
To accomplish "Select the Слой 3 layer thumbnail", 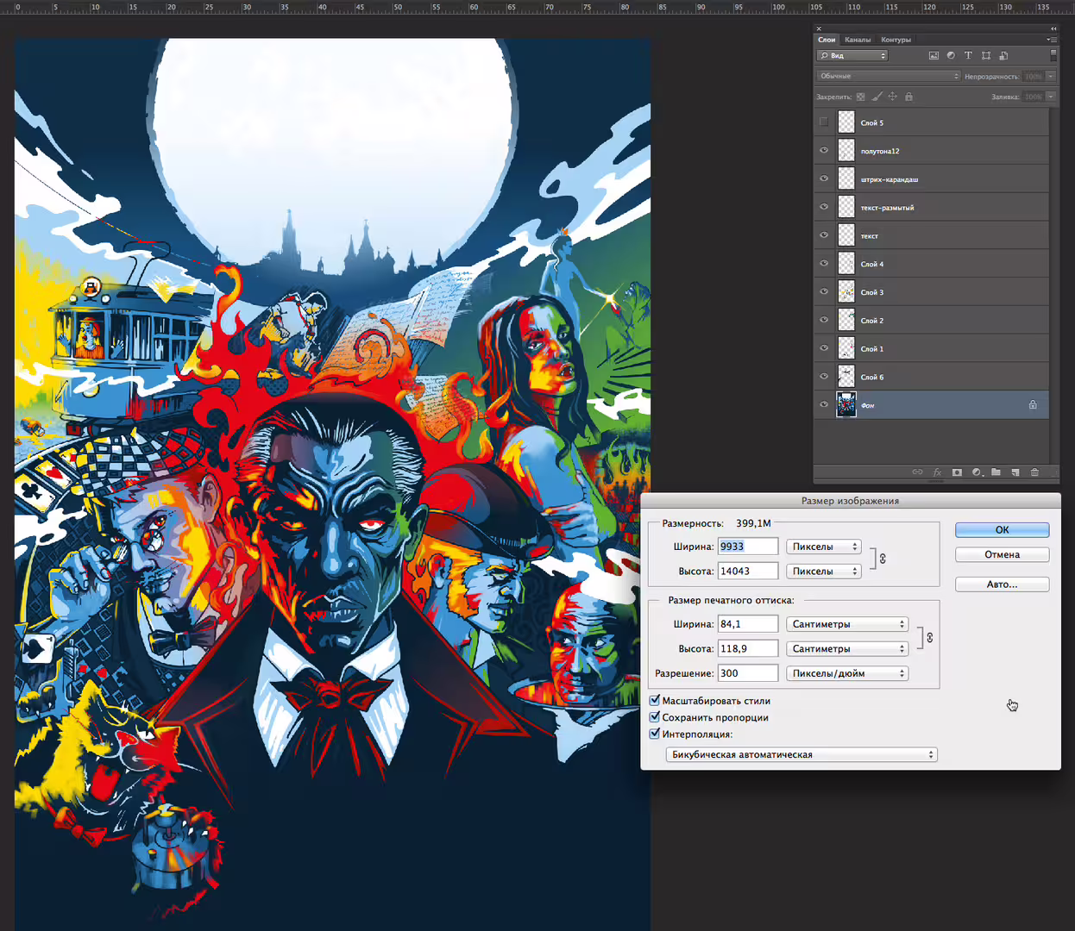I will click(846, 291).
